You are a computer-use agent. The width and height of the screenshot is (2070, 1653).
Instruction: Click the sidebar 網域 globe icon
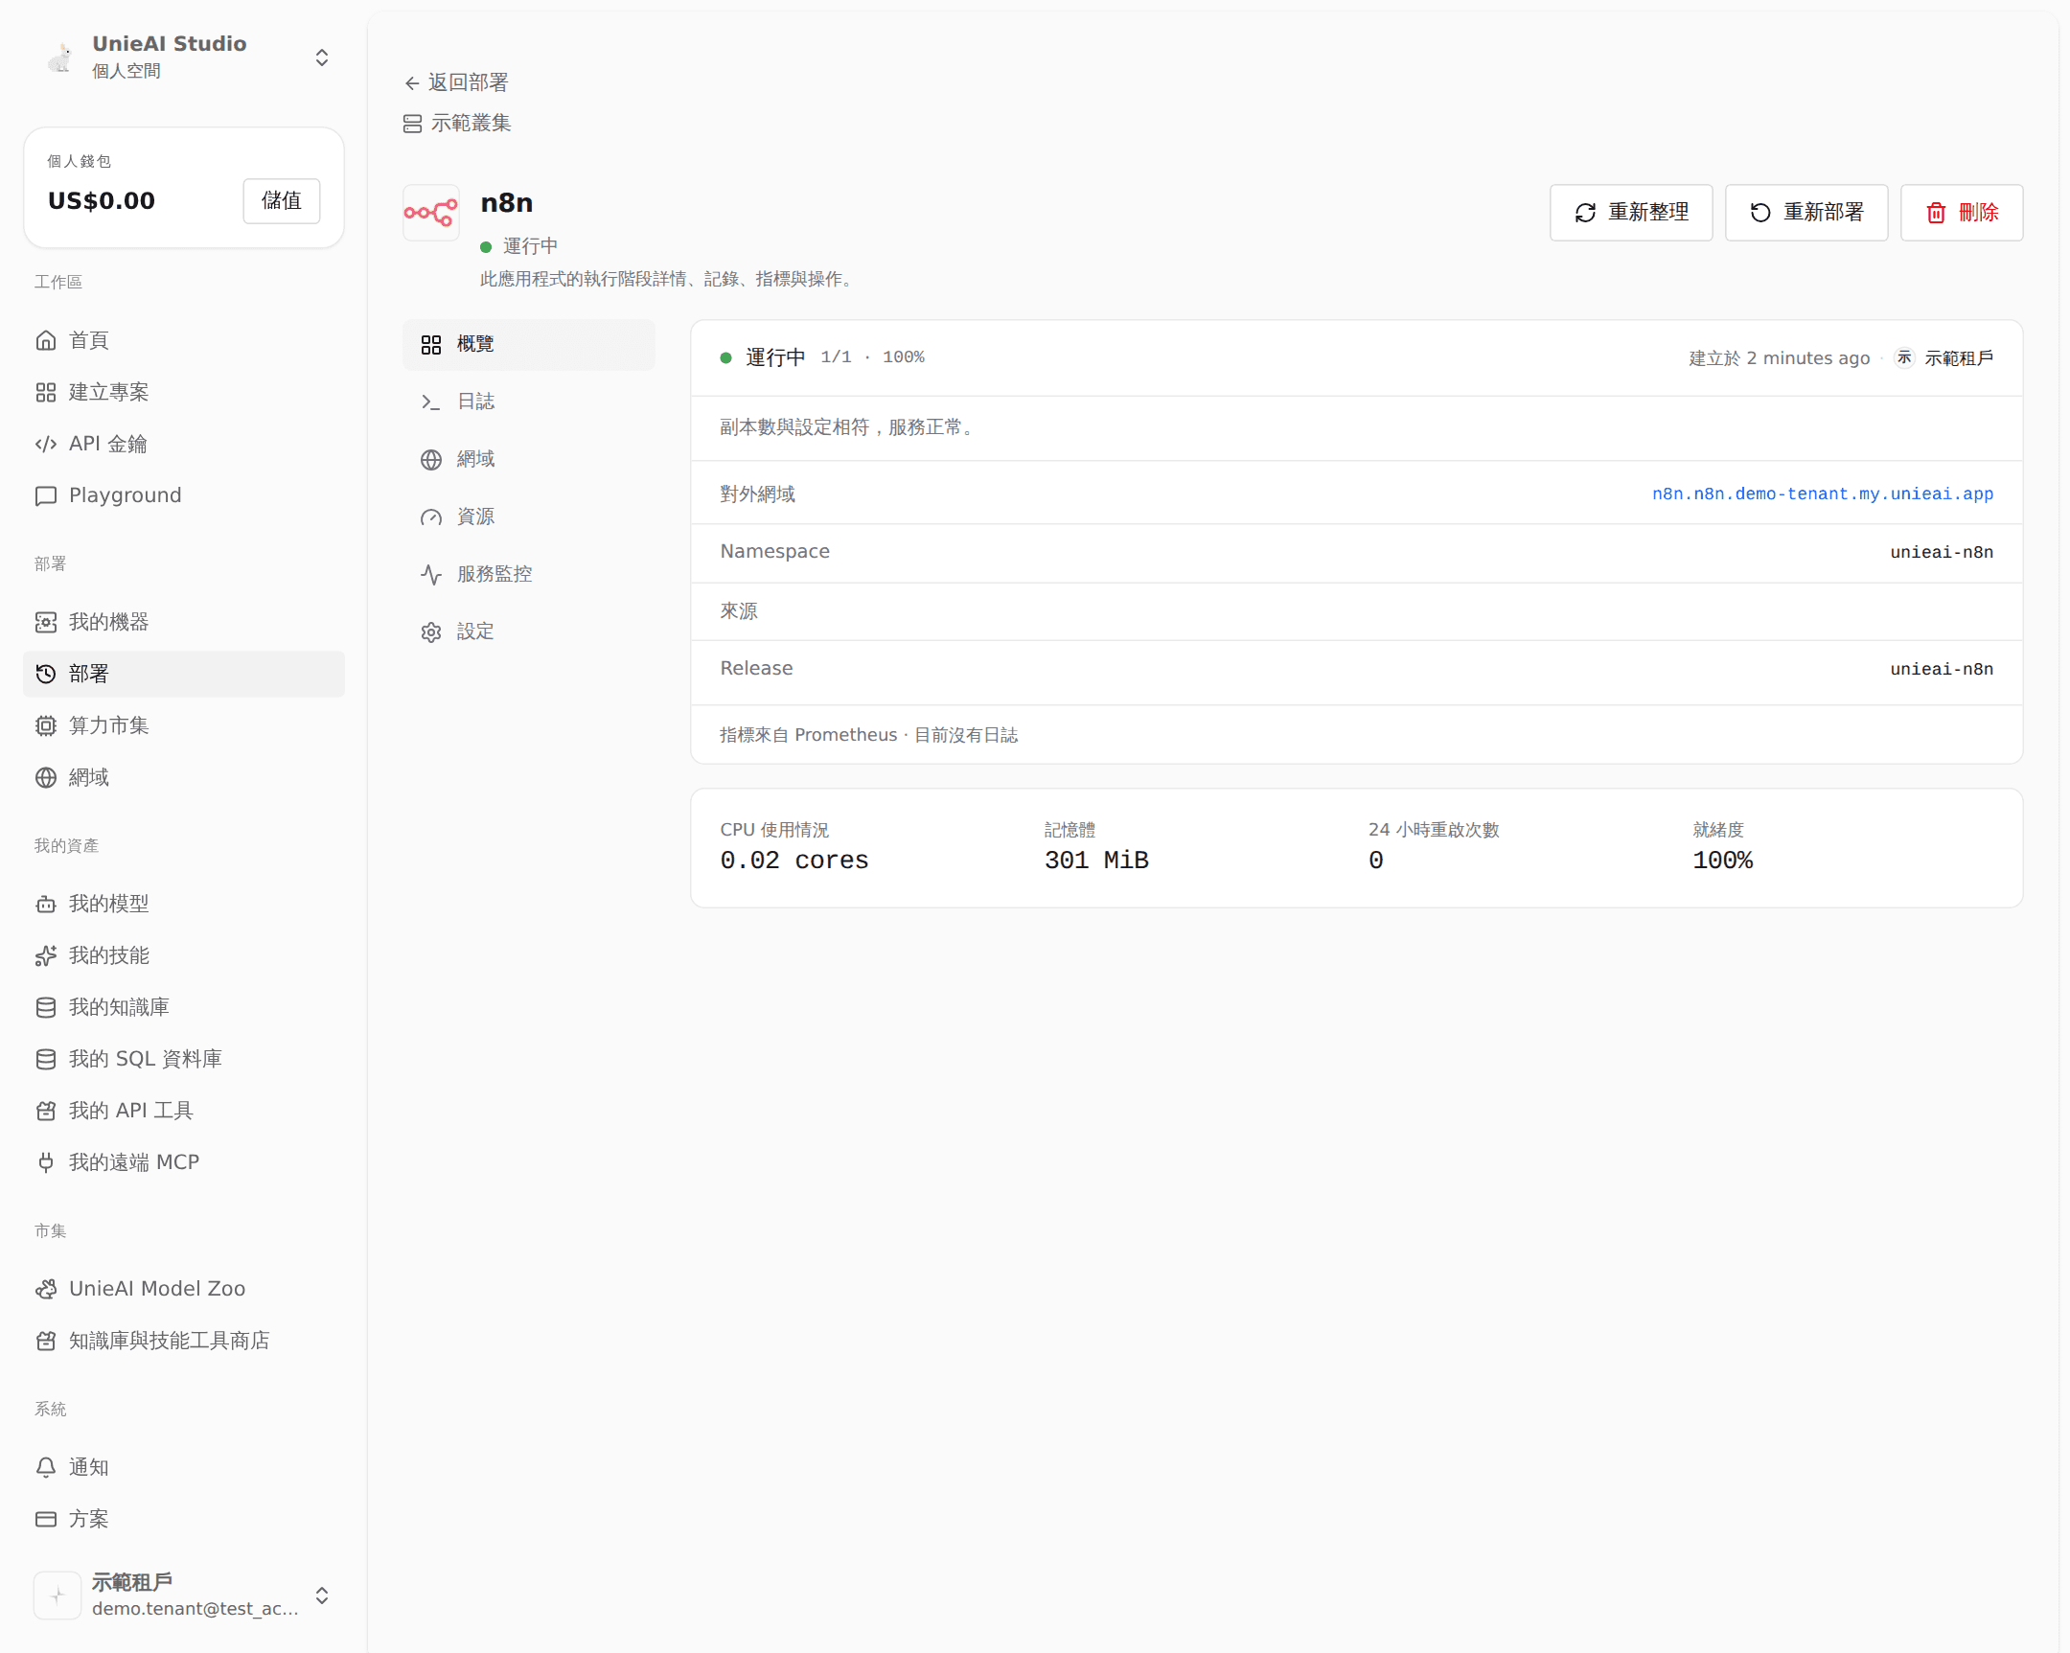pyautogui.click(x=46, y=778)
